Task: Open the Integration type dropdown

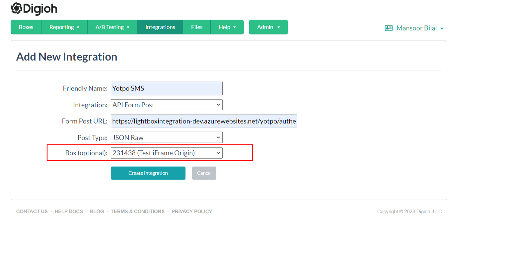Action: pyautogui.click(x=167, y=105)
